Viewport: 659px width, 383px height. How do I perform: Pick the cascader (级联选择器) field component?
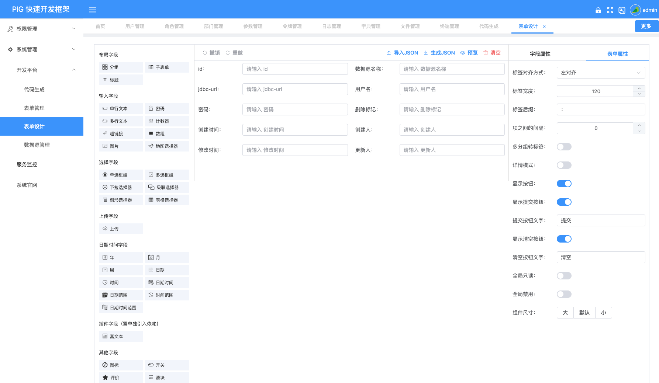tap(167, 188)
